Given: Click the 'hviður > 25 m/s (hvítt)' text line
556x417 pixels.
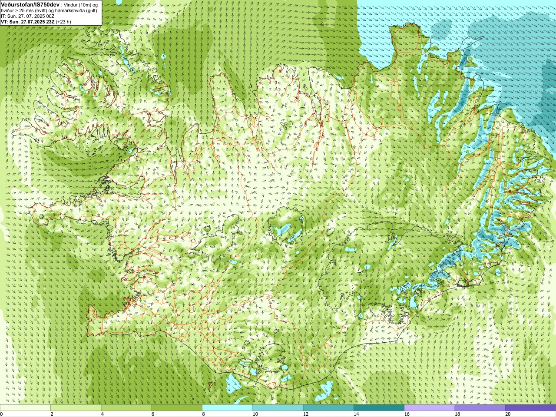Looking at the screenshot, I should [24, 11].
